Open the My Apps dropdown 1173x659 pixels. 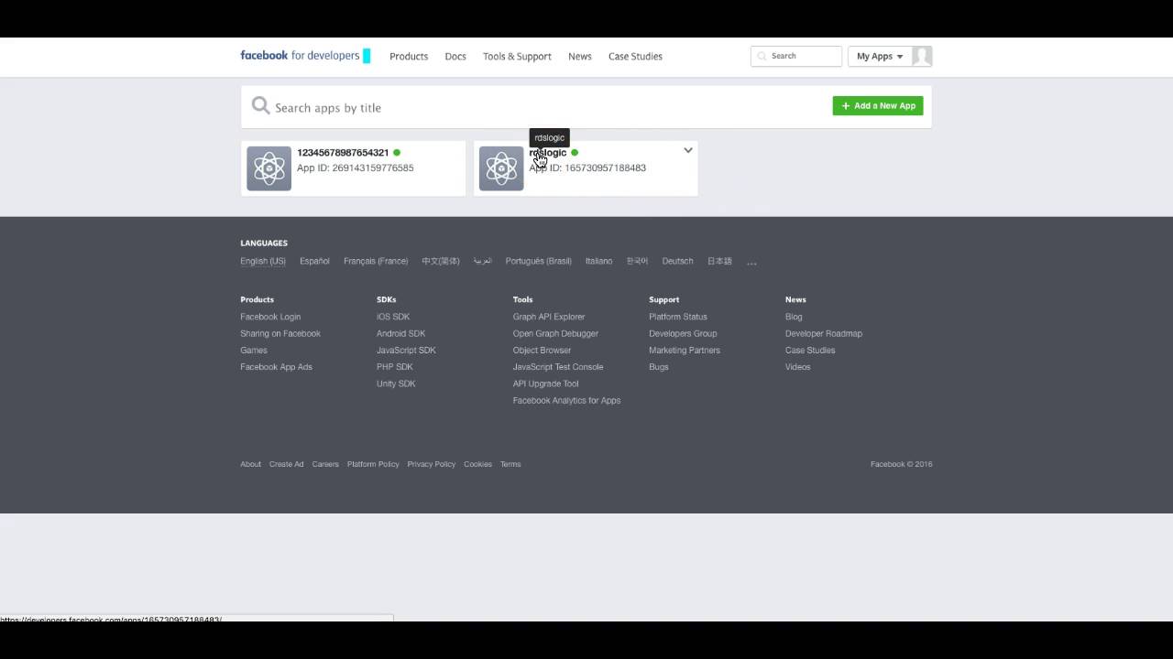point(880,56)
